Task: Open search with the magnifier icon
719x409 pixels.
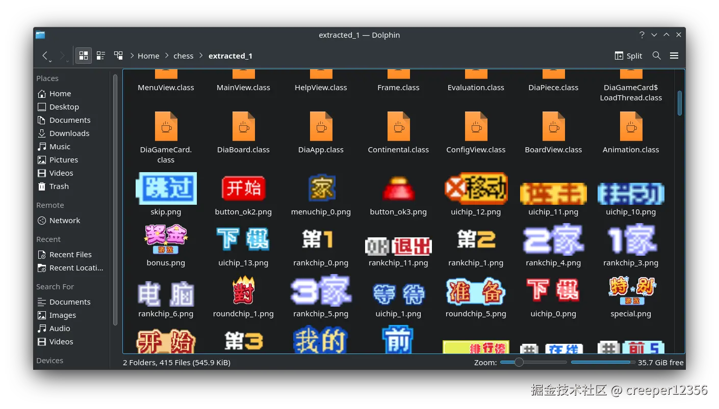Action: tap(657, 56)
